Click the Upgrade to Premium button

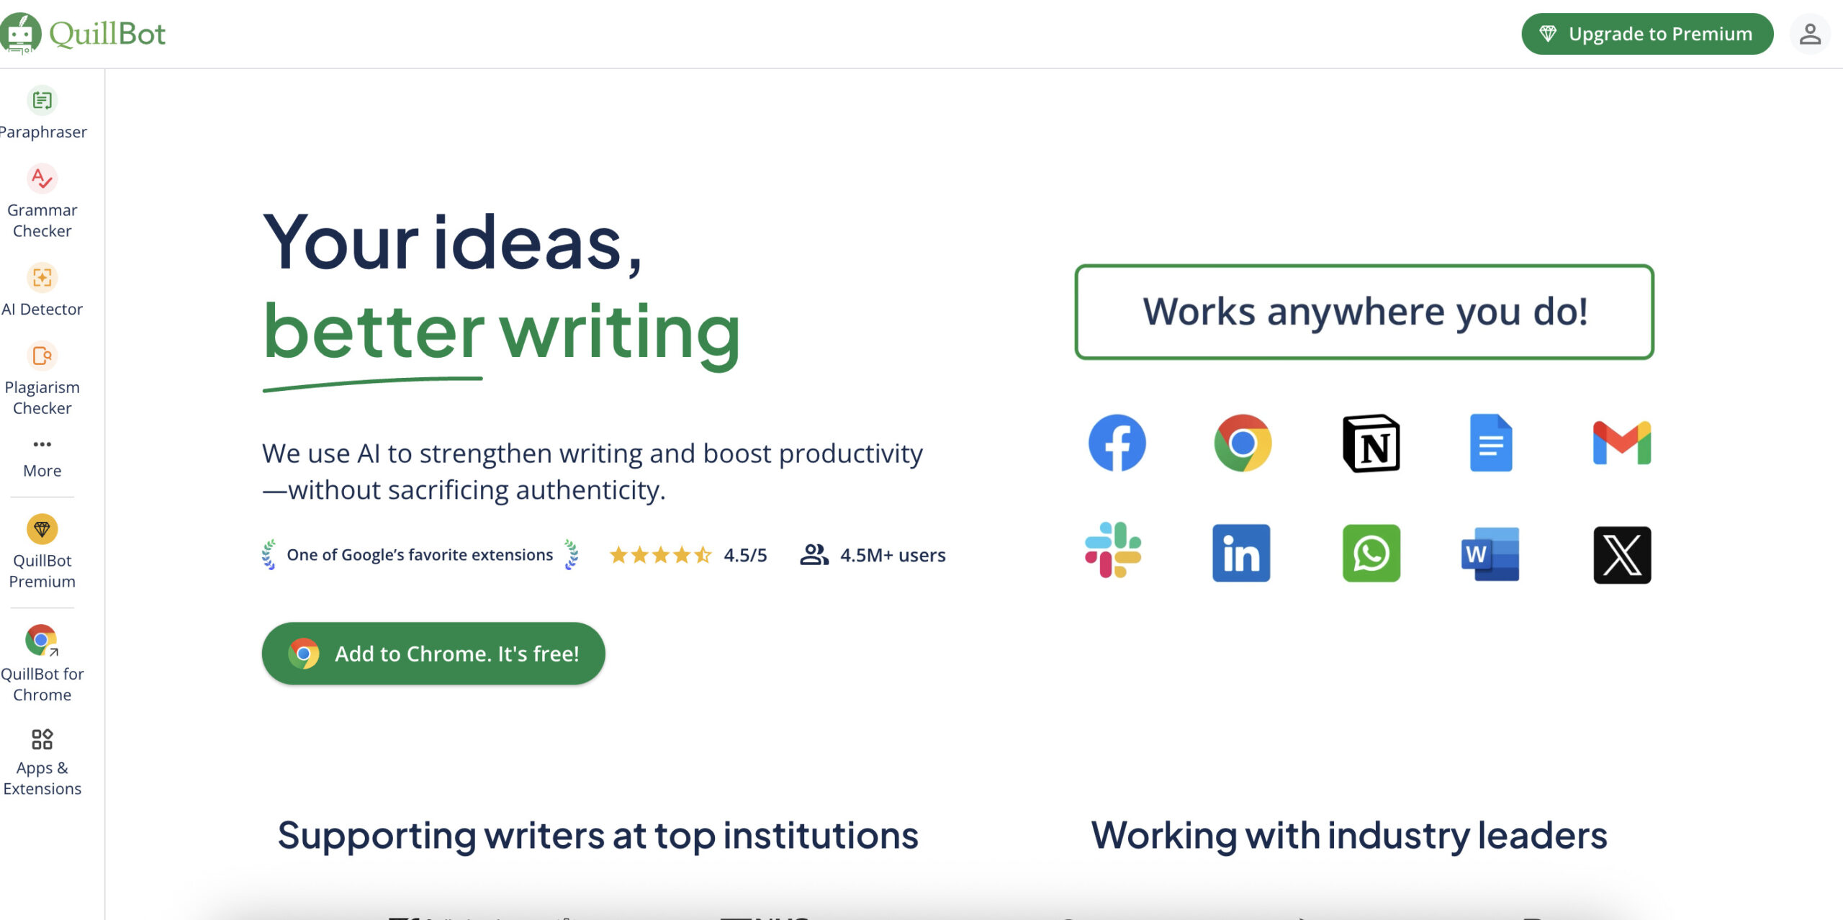pos(1646,34)
